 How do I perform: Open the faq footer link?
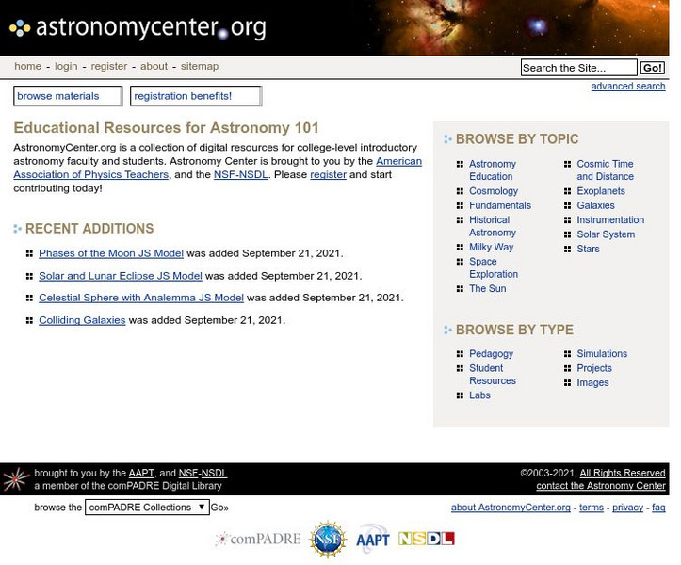[658, 508]
